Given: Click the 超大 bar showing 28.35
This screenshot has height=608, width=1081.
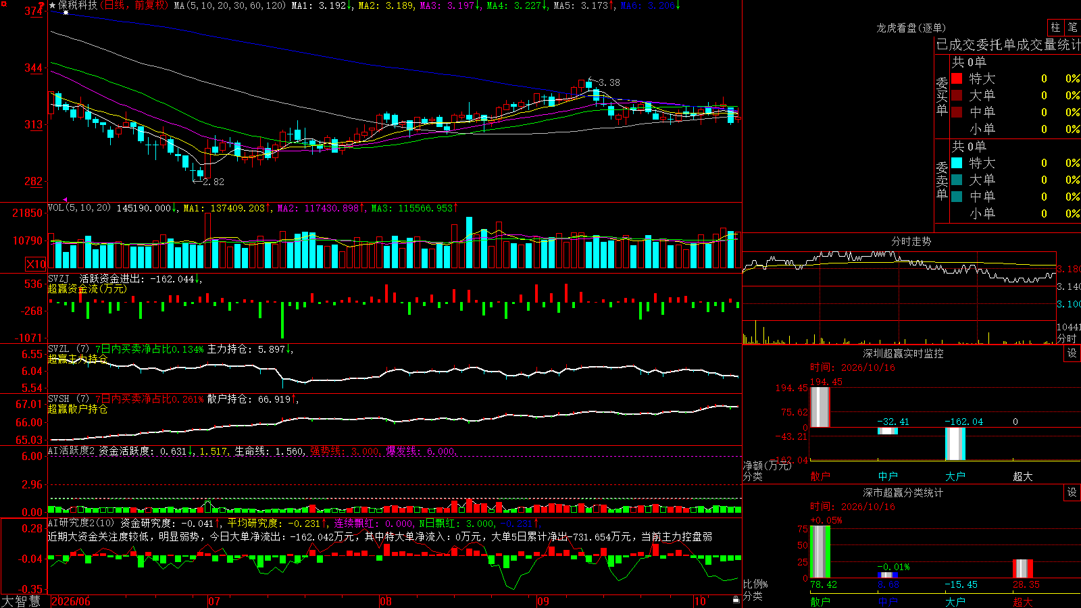Looking at the screenshot, I should coord(1022,569).
